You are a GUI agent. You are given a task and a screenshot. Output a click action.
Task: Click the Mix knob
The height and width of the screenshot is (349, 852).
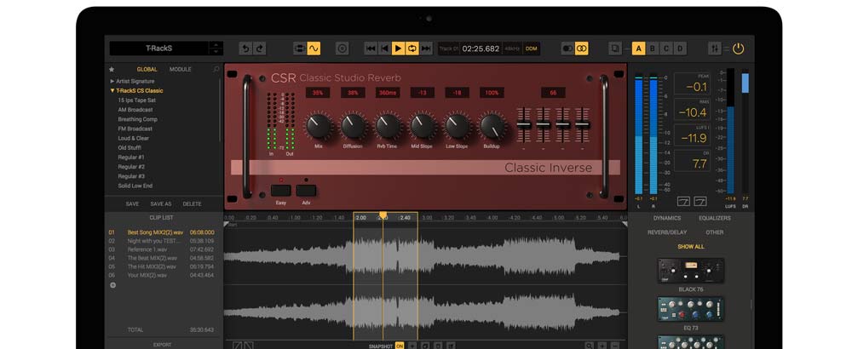[319, 126]
